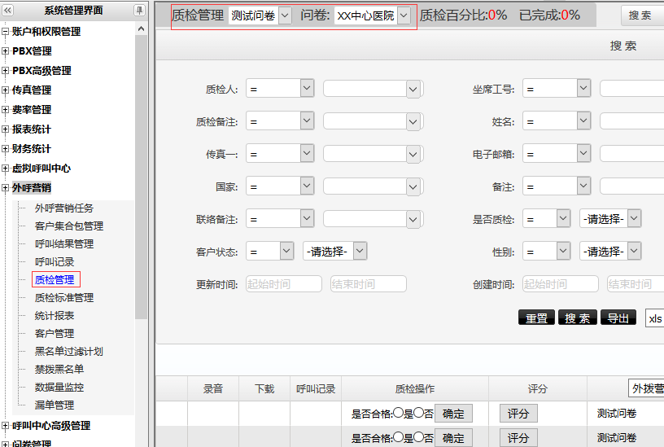Click the 更新时间 起始时间 field
The image size is (664, 447).
click(283, 284)
